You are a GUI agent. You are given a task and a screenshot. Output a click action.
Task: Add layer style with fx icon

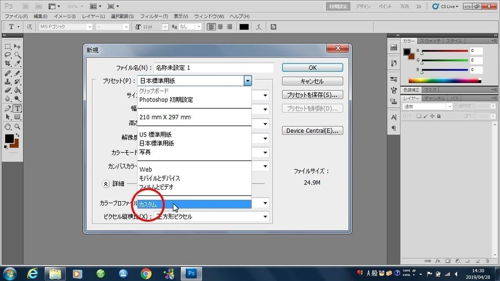tap(438, 261)
